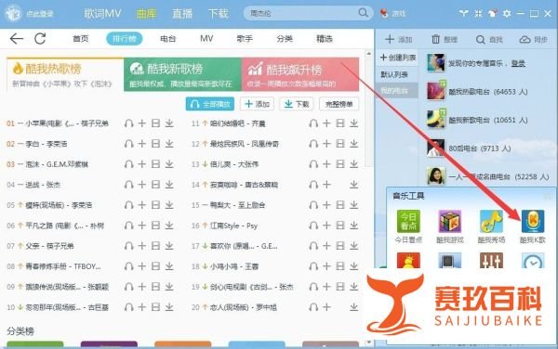Open the 完整榜单 full chart button
The width and height of the screenshot is (558, 349).
[x=339, y=104]
